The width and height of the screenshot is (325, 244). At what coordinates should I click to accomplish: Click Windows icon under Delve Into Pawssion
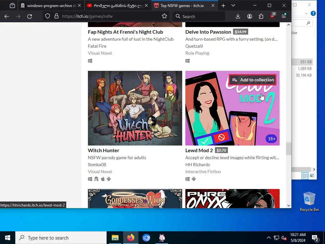click(187, 61)
